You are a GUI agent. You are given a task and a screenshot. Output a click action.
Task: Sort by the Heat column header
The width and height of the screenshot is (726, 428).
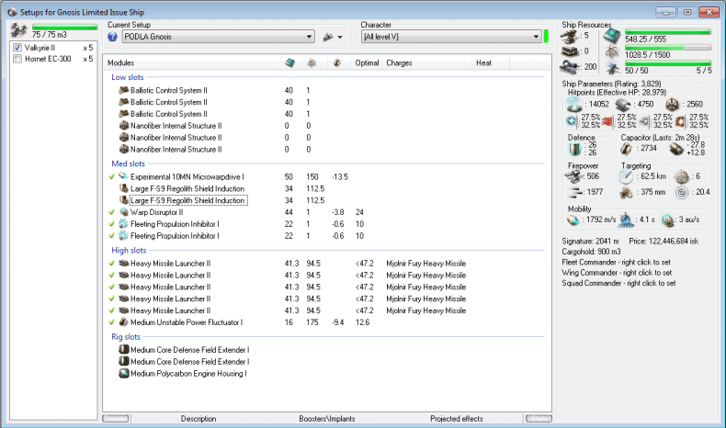pyautogui.click(x=491, y=63)
